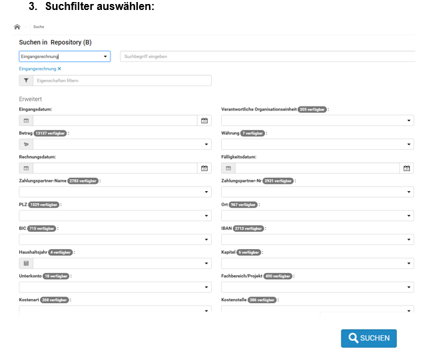428x363 pixels.
Task: Remove the Eingangsrechnung filter tag
Action: [x=59, y=69]
